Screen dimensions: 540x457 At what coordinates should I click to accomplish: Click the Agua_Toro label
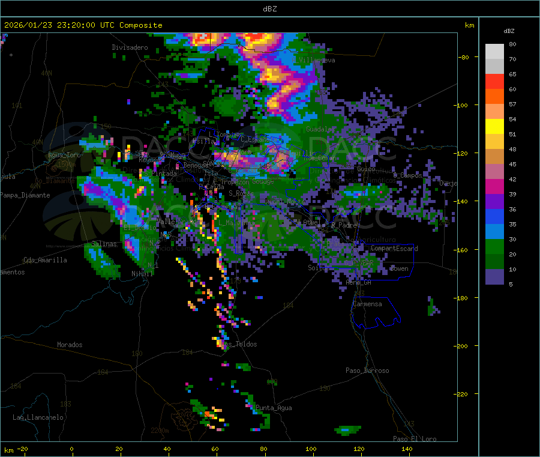point(64,155)
